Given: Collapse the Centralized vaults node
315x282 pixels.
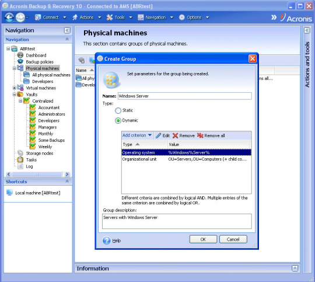Looking at the screenshot, I should point(20,101).
